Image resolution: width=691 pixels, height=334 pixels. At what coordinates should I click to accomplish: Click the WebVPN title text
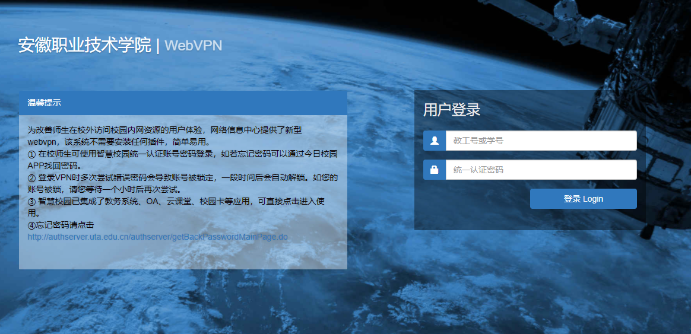[x=194, y=46]
